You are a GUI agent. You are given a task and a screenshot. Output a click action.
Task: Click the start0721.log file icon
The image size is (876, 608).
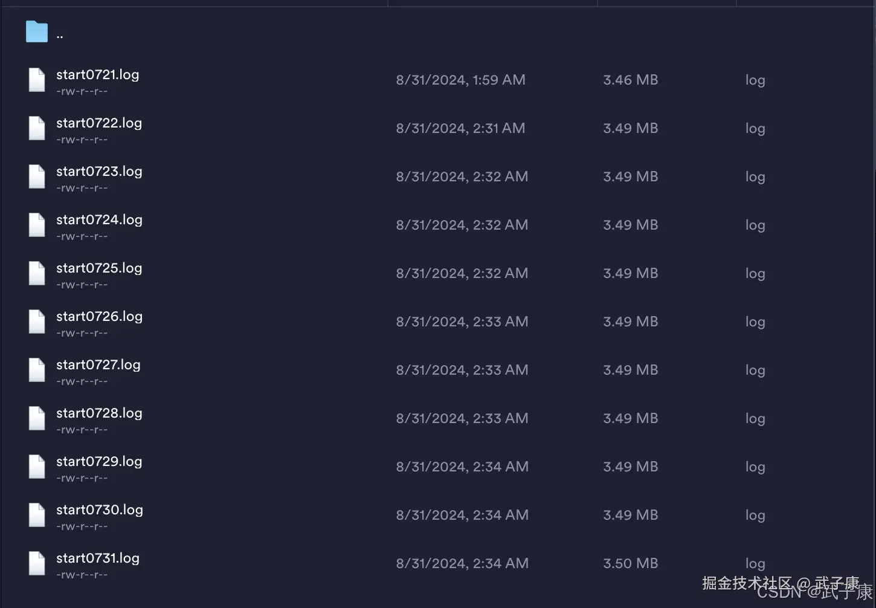click(36, 80)
